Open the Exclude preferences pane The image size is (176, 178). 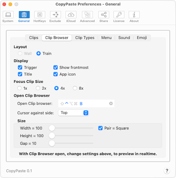[55, 17]
